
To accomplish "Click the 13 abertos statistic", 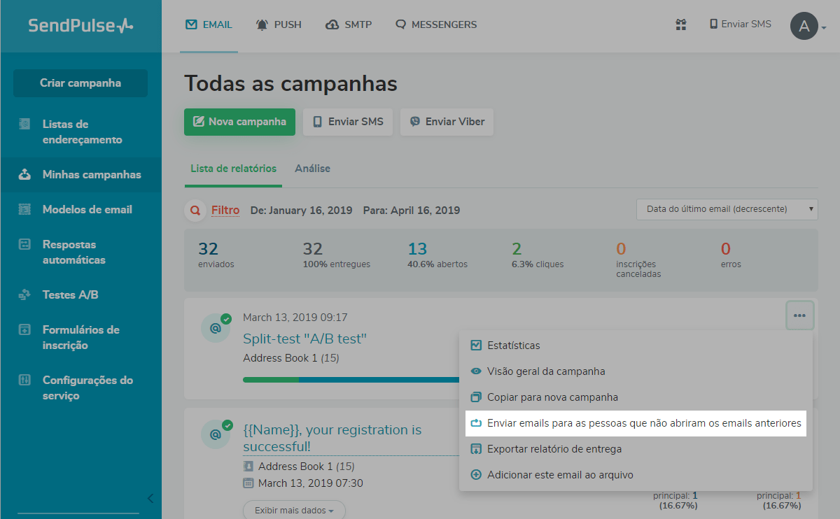I will pos(437,255).
